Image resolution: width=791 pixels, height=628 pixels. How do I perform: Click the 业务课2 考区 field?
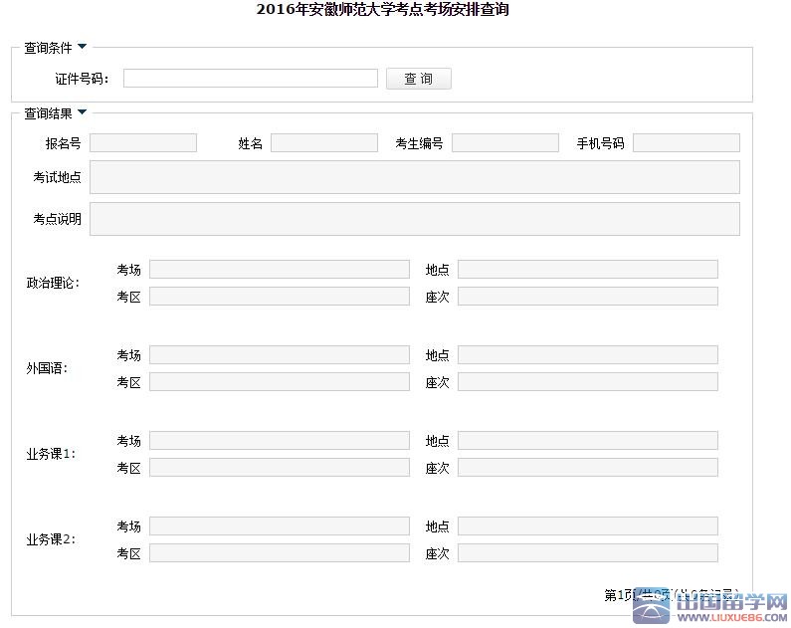coord(279,553)
